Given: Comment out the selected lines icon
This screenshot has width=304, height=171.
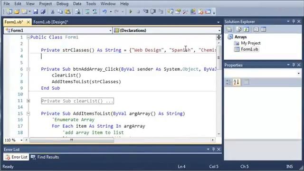Looking at the screenshot, I should pos(87,11).
